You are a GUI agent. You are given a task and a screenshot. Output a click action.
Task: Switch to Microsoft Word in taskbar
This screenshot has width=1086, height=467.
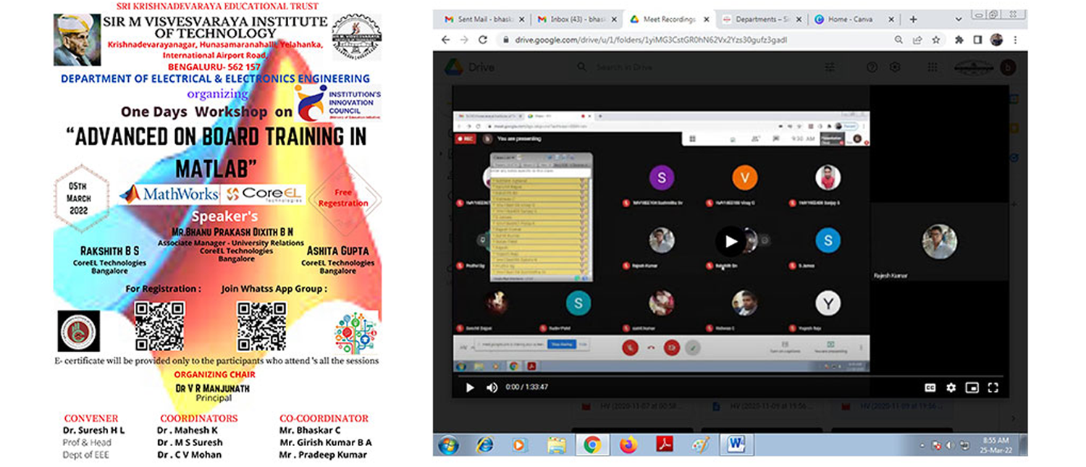736,445
